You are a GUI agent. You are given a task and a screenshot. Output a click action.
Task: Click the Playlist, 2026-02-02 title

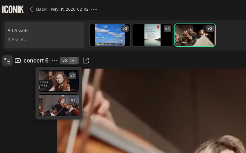(69, 9)
